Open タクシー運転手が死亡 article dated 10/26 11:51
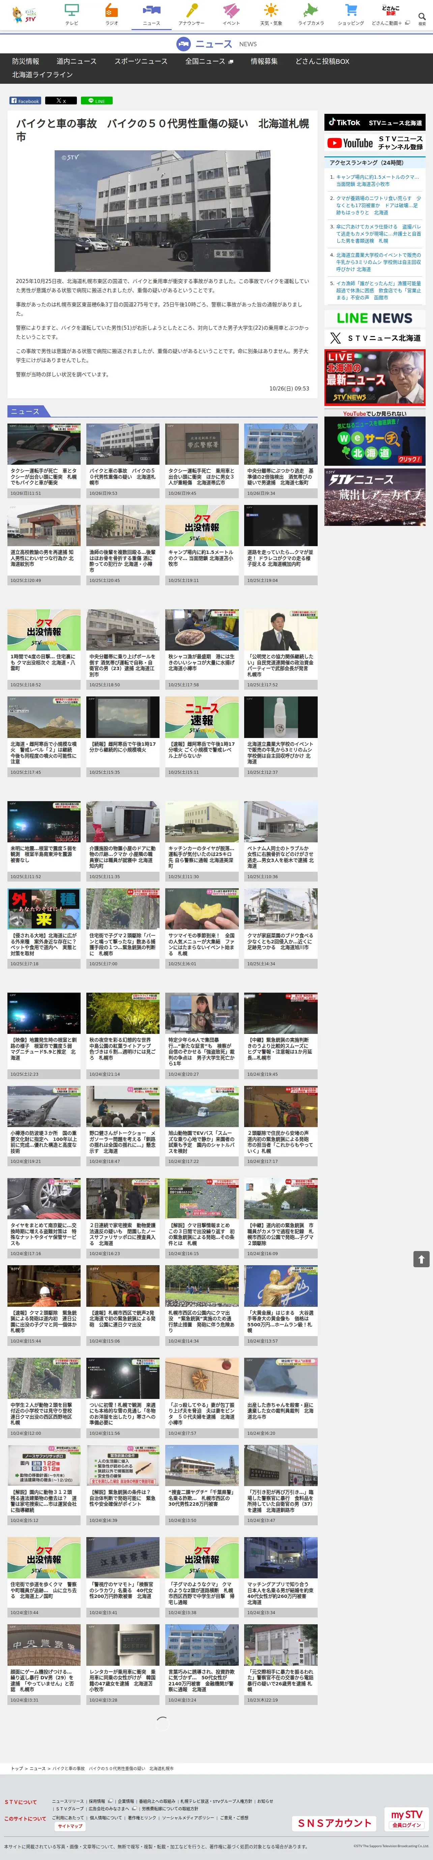 [44, 460]
